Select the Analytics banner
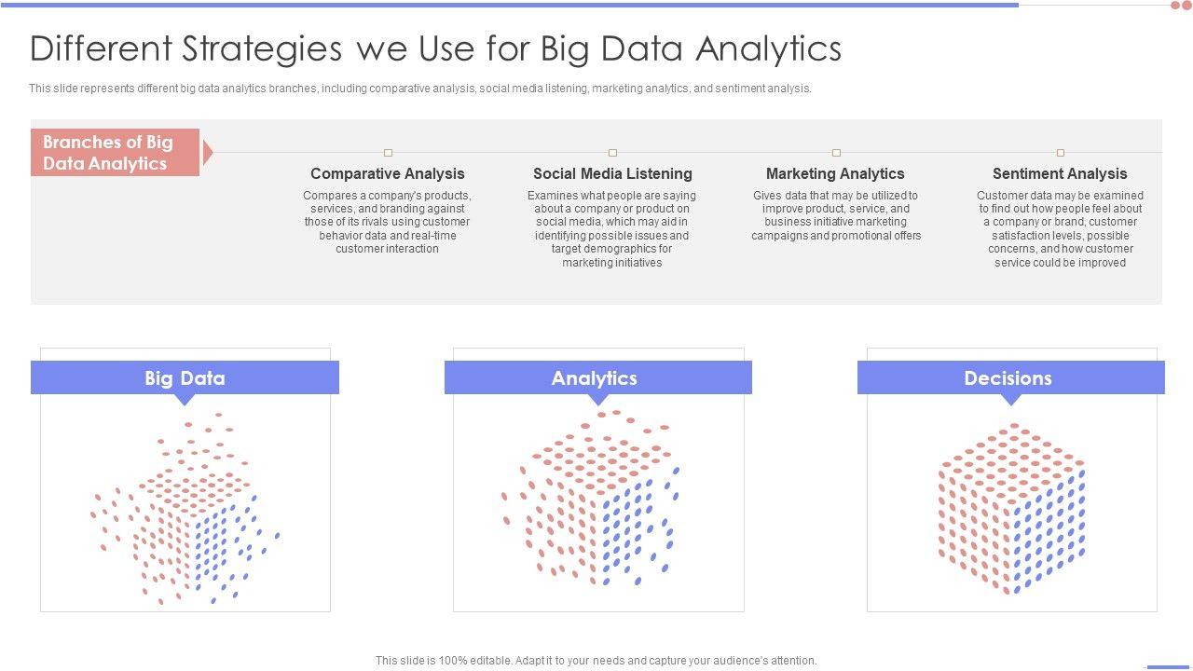Image resolution: width=1193 pixels, height=671 pixels. tap(597, 377)
